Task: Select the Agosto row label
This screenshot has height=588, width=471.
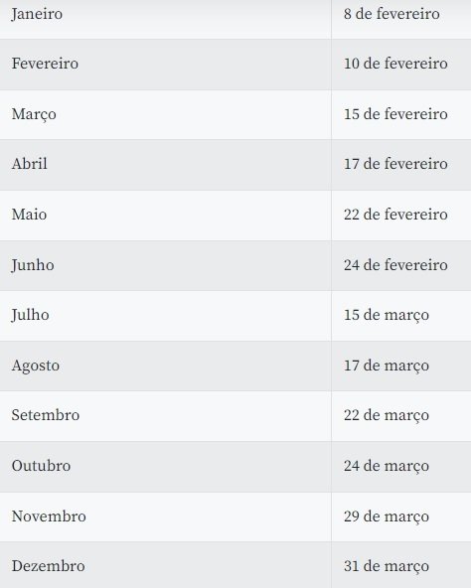Action: [36, 366]
